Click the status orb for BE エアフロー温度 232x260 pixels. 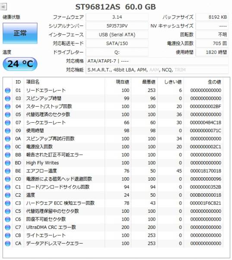pos(8,171)
